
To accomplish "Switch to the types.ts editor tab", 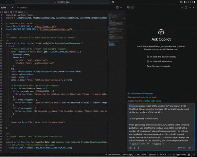I will (x=22, y=7).
